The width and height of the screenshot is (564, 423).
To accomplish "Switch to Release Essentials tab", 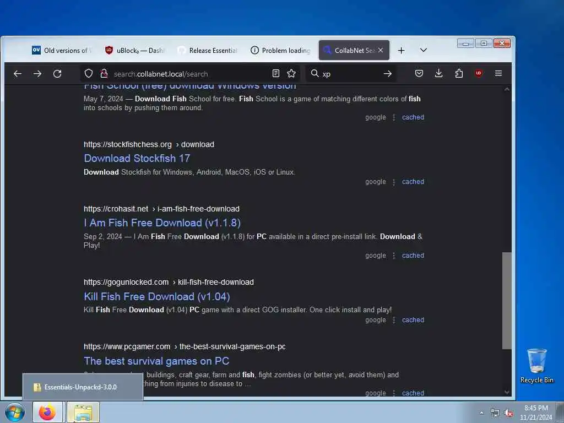I will point(208,50).
